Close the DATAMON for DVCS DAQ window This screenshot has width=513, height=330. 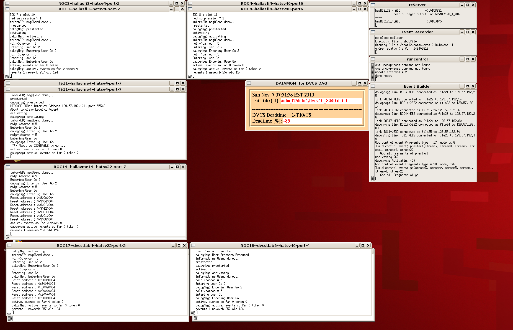point(365,83)
